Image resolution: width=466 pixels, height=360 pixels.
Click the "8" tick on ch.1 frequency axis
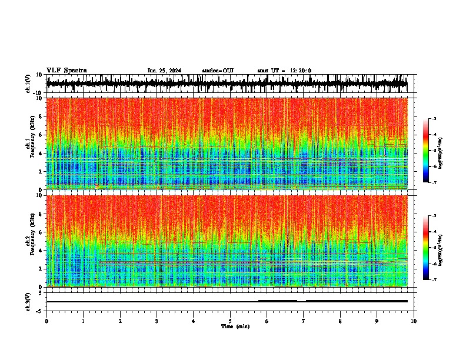[x=41, y=116]
